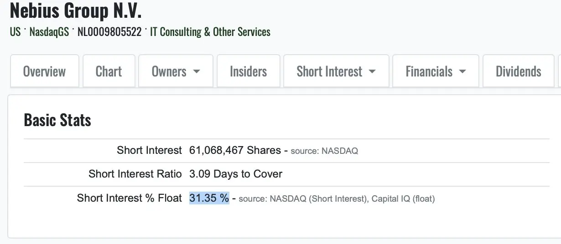
Task: Click the Basic Stats heading
Action: pos(57,120)
